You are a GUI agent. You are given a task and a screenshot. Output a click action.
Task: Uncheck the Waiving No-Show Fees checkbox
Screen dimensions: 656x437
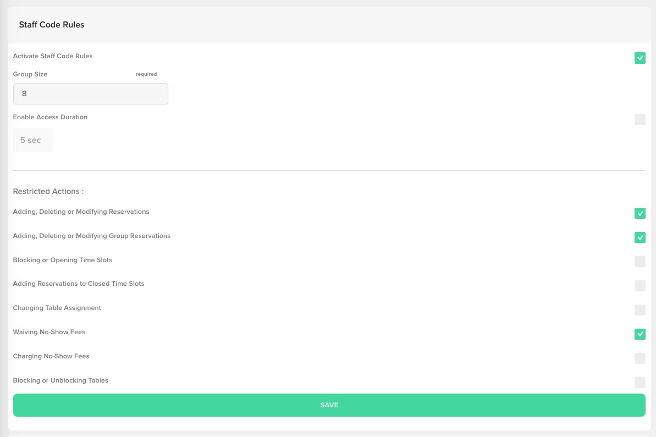(640, 334)
